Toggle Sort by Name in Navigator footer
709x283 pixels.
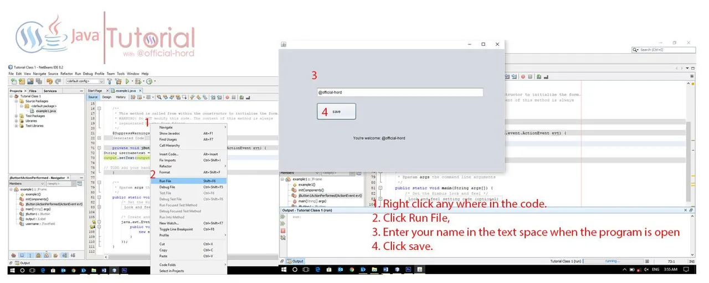pos(65,255)
